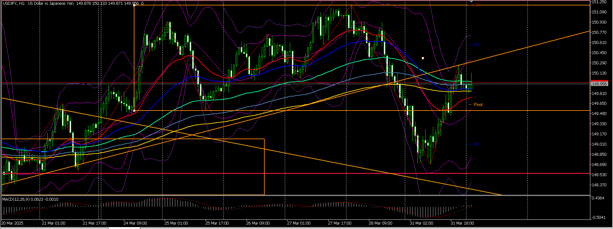Click the S1 support level label
The width and height of the screenshot is (613, 229).
476,145
